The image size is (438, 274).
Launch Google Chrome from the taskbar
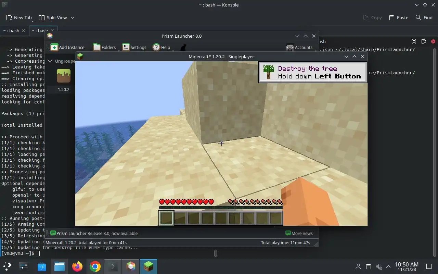click(95, 266)
